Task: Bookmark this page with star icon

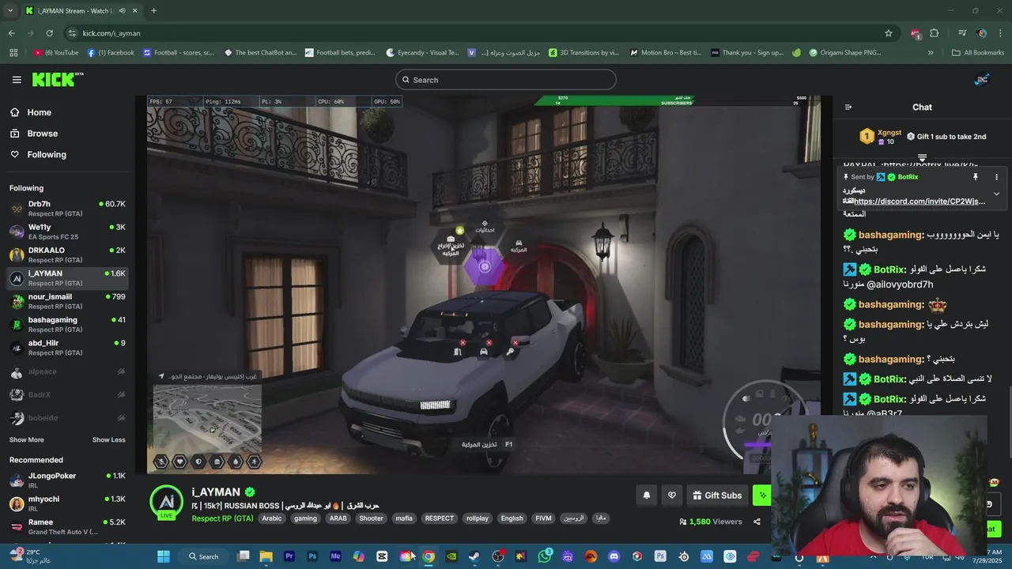Action: pyautogui.click(x=889, y=33)
